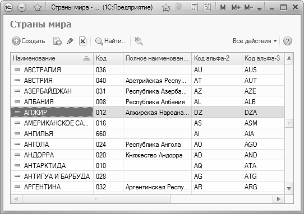Open the calendar icon

[208, 7]
